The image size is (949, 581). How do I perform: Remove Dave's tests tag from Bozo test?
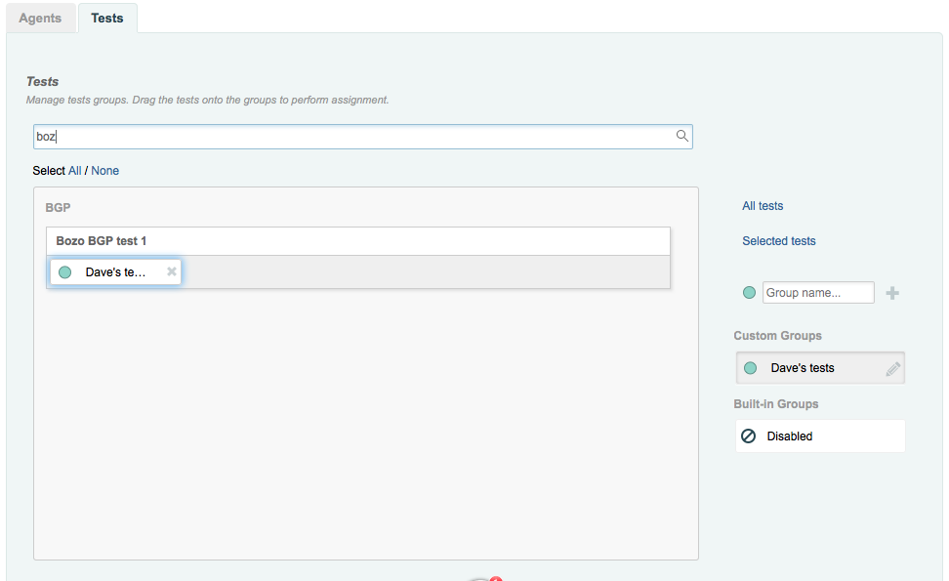pos(172,271)
